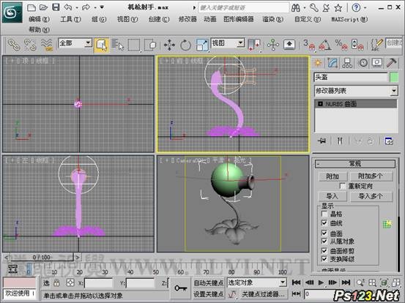This screenshot has height=303, width=405.
Task: Click the star favorites icon in title bar
Action: [x=338, y=8]
